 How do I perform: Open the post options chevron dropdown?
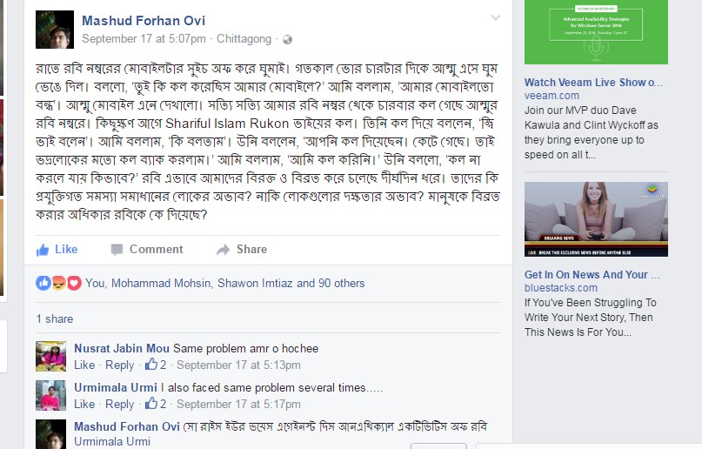pos(496,17)
